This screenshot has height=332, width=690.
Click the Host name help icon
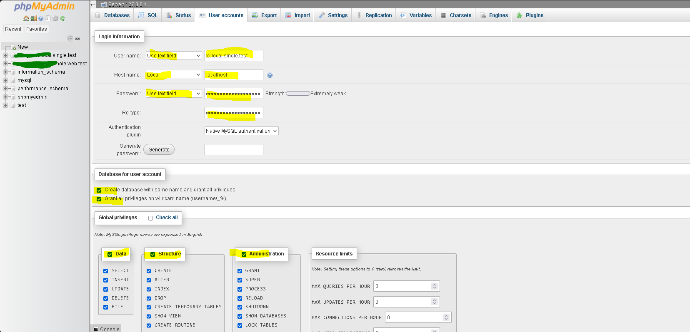click(270, 75)
